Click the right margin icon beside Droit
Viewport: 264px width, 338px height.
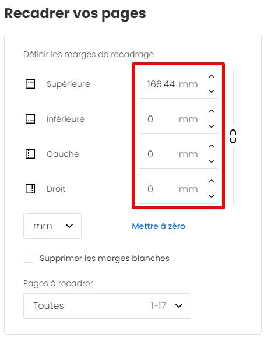tap(30, 189)
